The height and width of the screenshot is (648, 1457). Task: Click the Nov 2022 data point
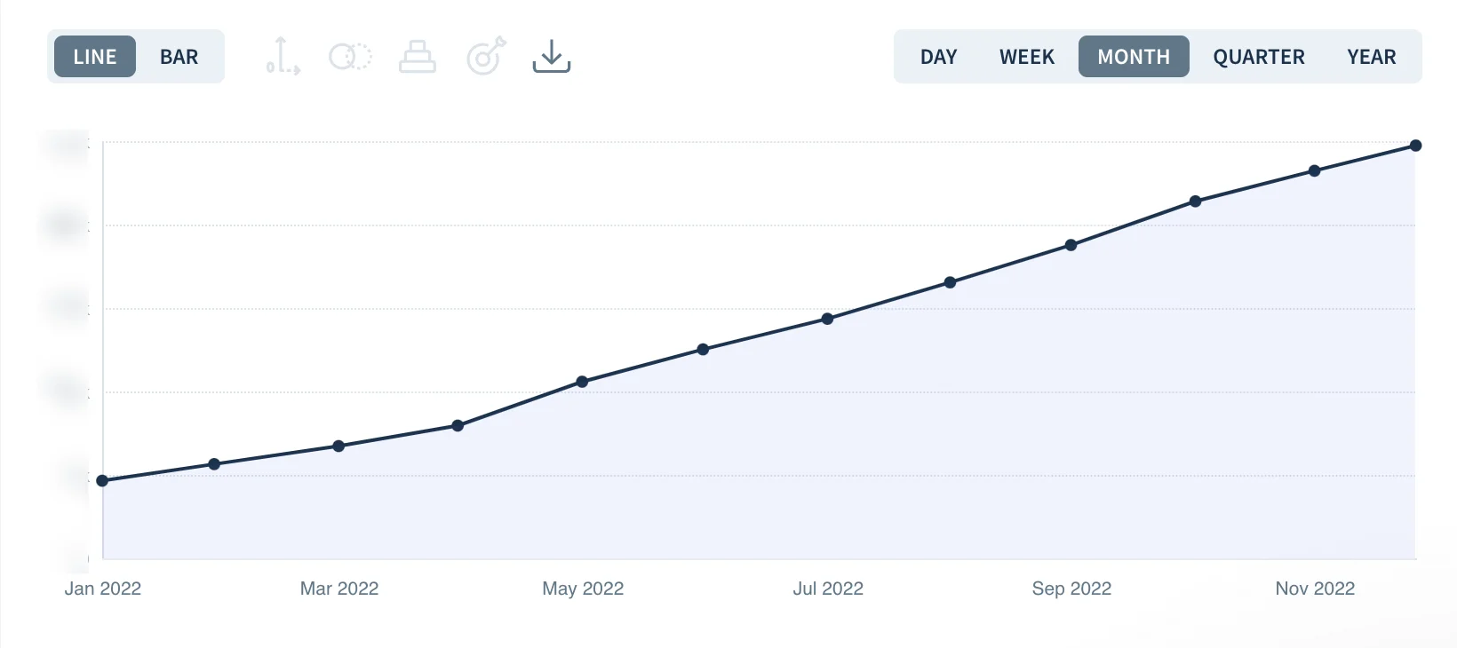[1314, 170]
